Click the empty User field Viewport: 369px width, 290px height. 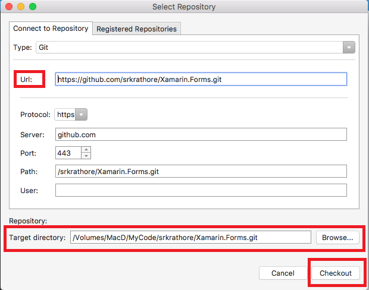pyautogui.click(x=201, y=190)
